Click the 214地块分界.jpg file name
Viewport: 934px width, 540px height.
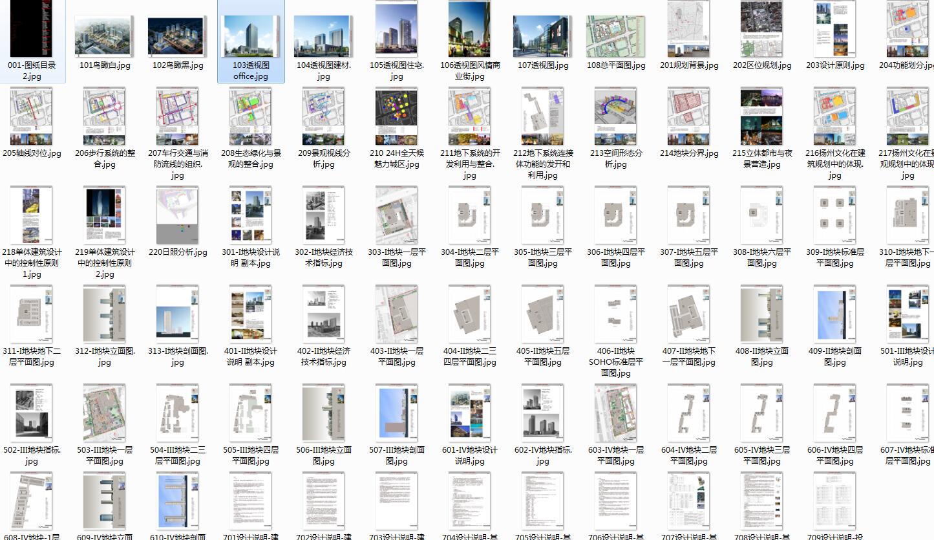(689, 153)
